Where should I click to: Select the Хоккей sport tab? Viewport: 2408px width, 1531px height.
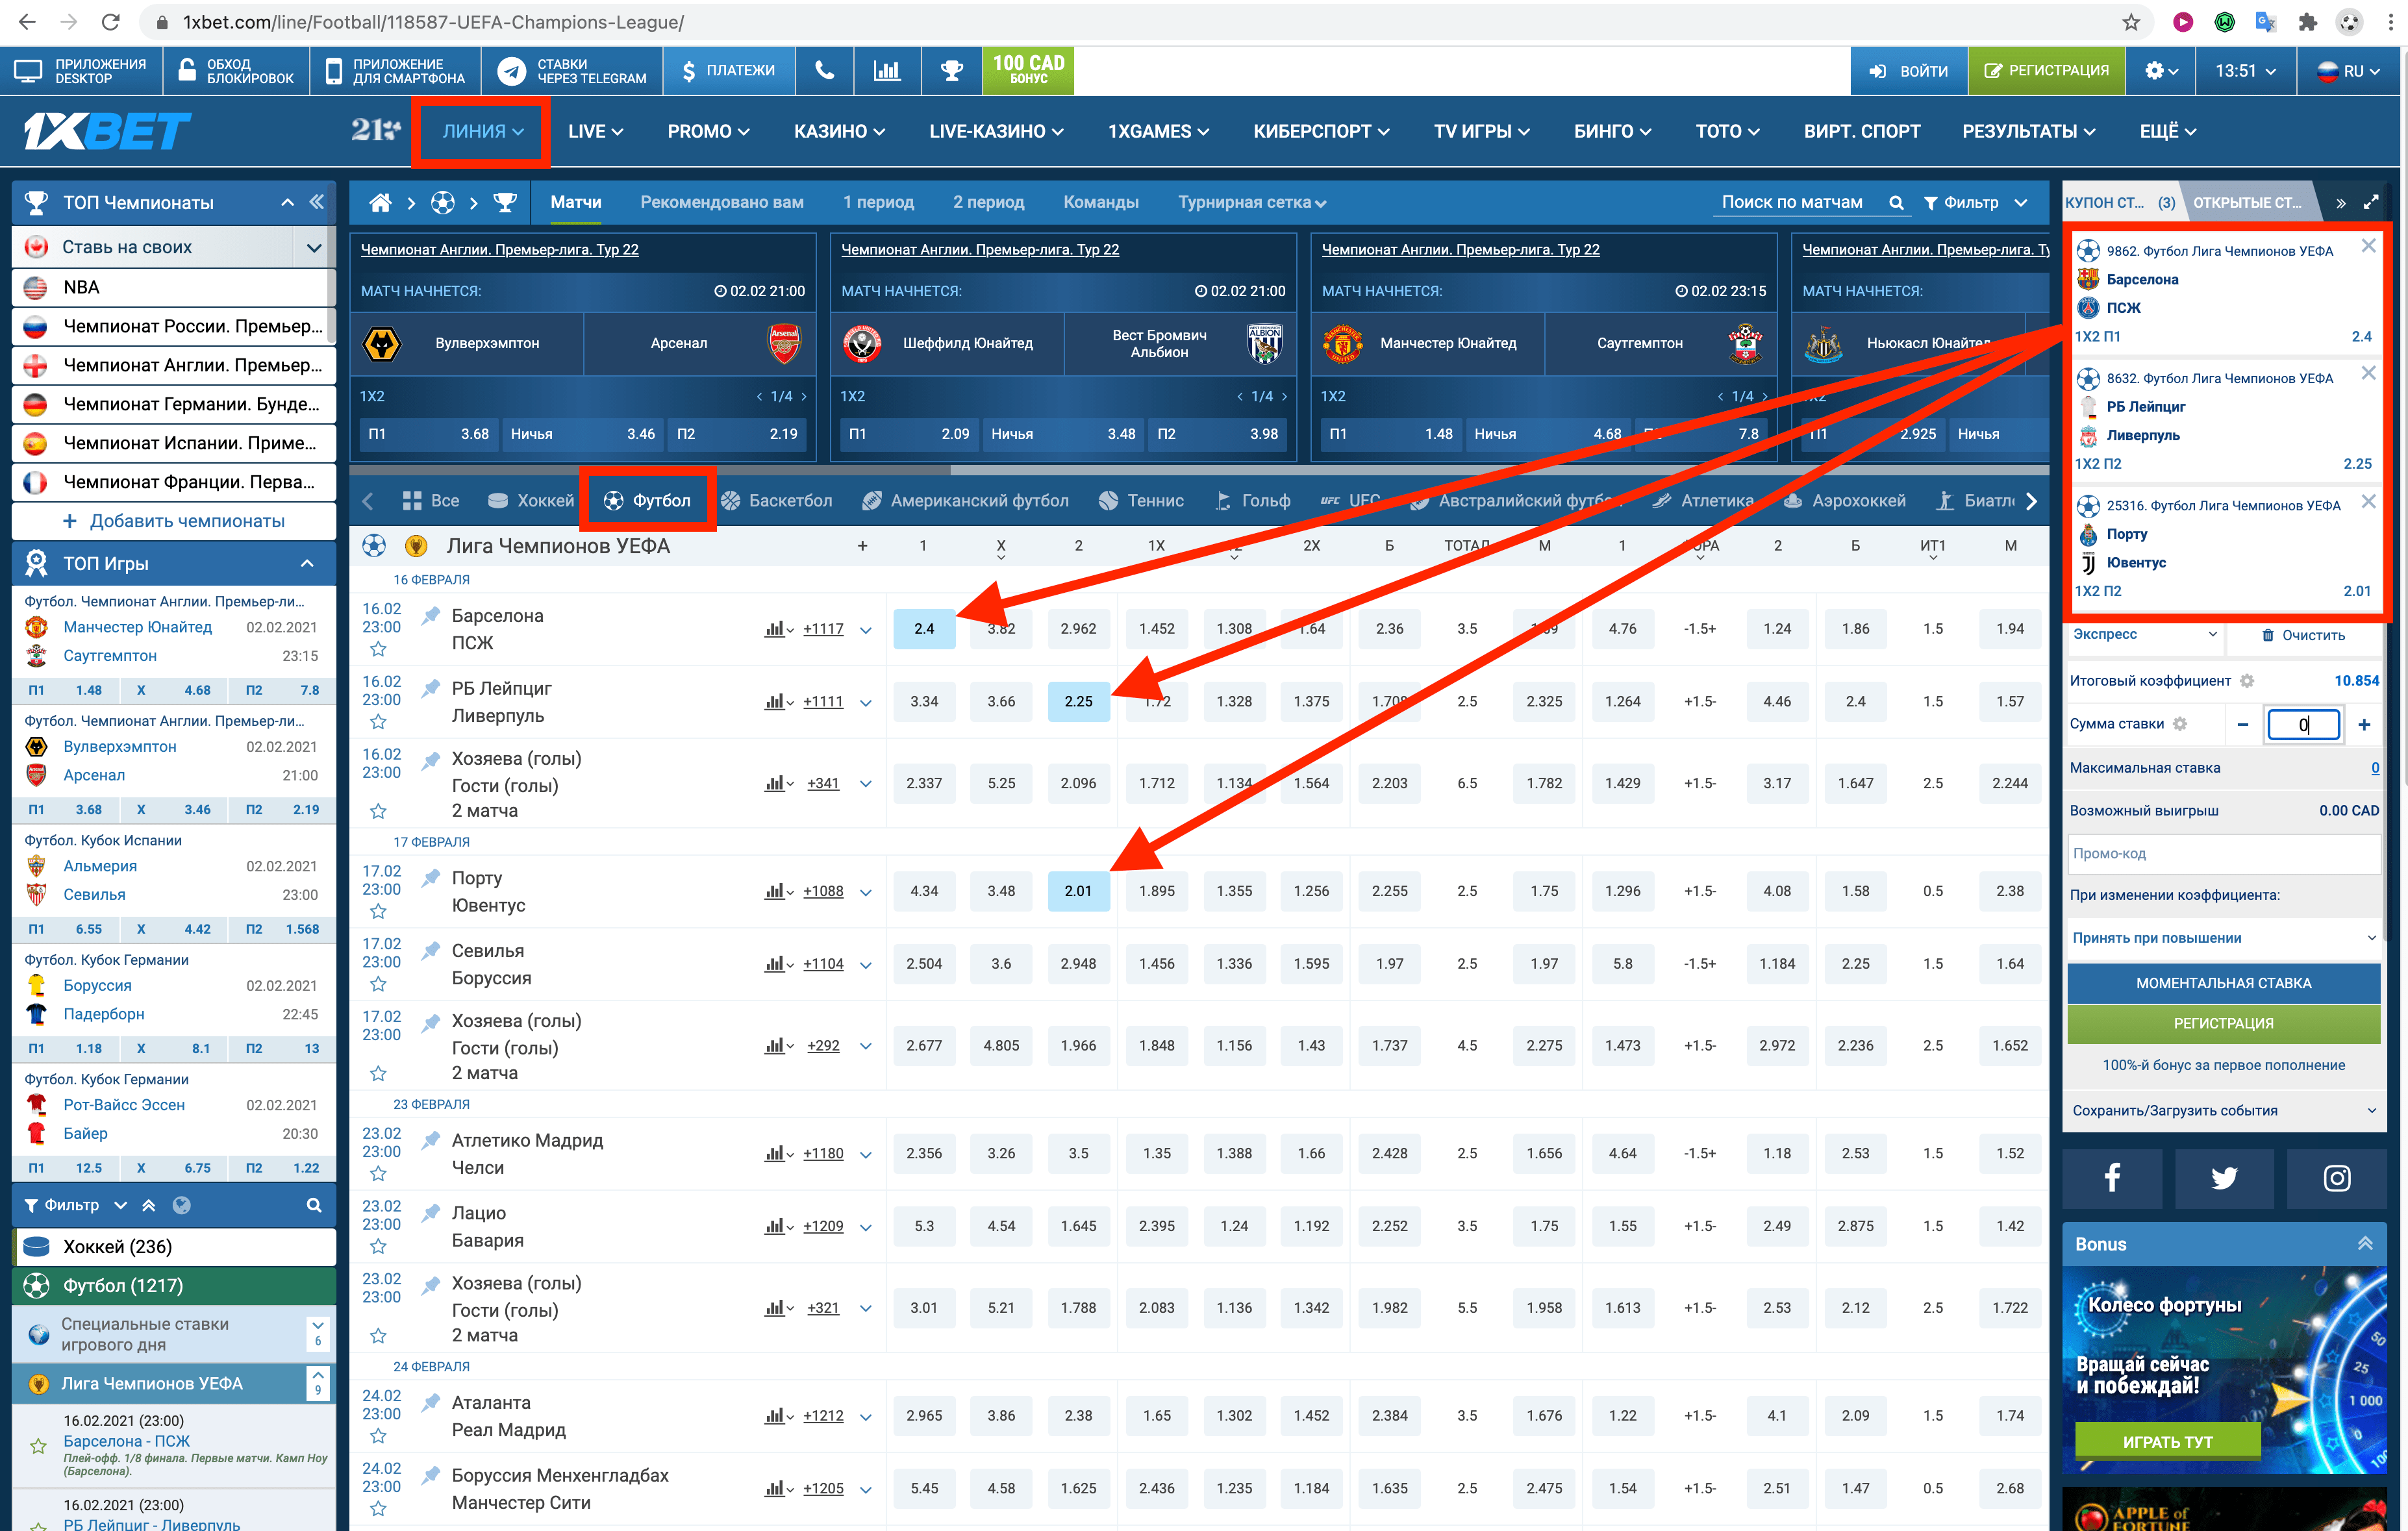coord(531,500)
